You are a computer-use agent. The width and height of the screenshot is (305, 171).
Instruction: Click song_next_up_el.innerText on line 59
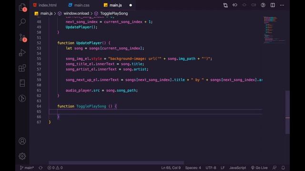point(92,80)
